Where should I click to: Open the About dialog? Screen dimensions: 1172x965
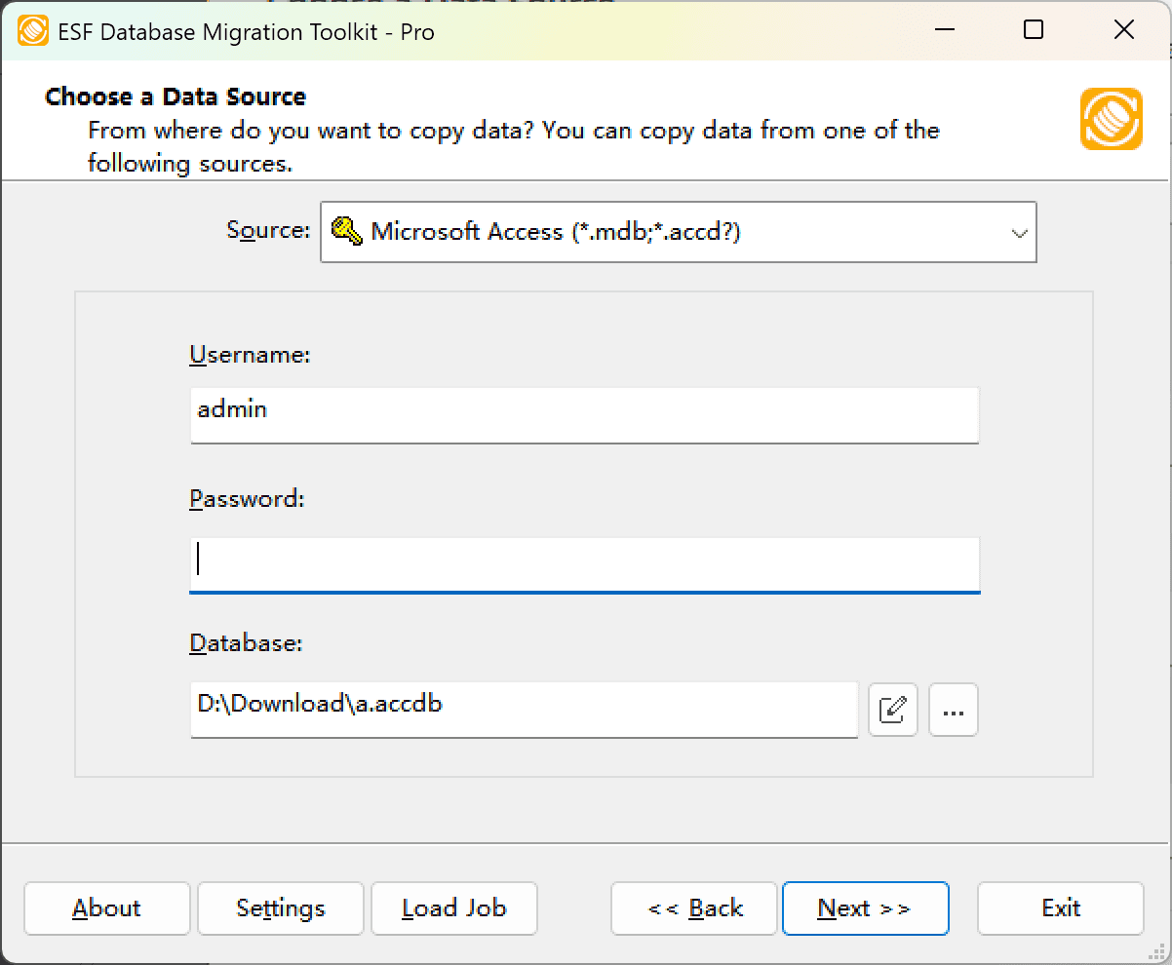pos(106,907)
